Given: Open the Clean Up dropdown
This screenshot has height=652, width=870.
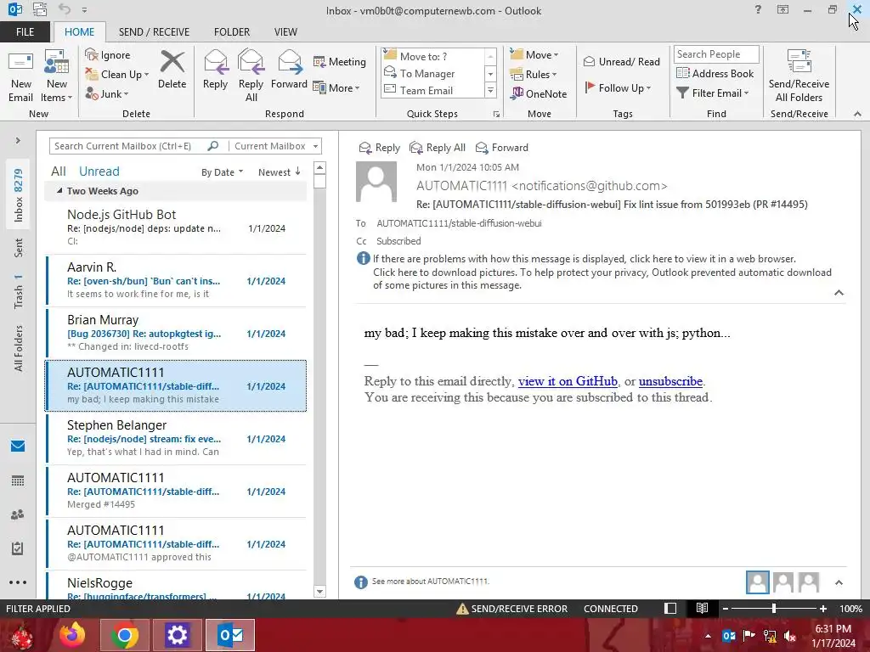Looking at the screenshot, I should (117, 75).
